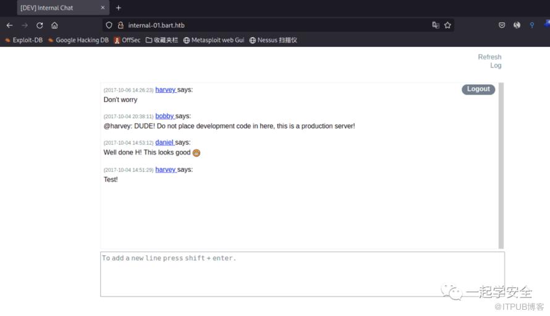Click the padlock site security icon

tap(121, 25)
